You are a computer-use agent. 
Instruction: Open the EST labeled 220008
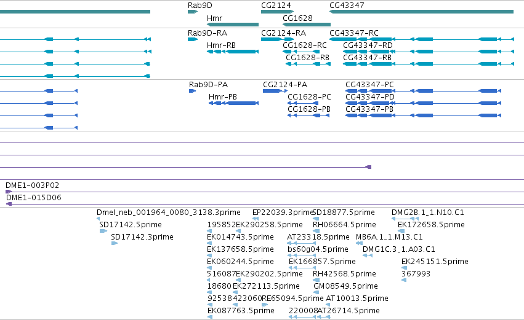[303, 311]
